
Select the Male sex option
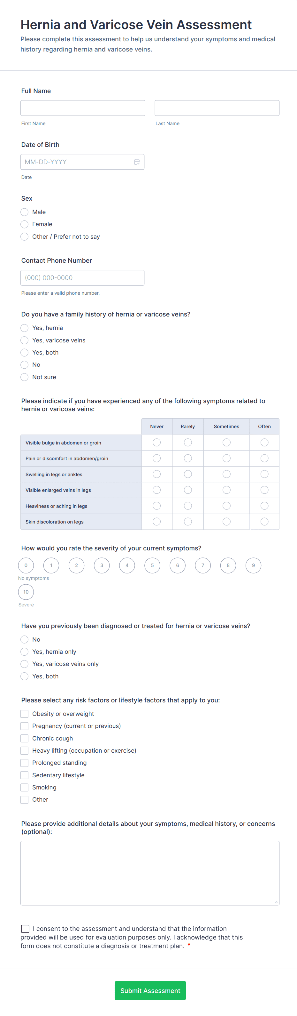pos(24,212)
